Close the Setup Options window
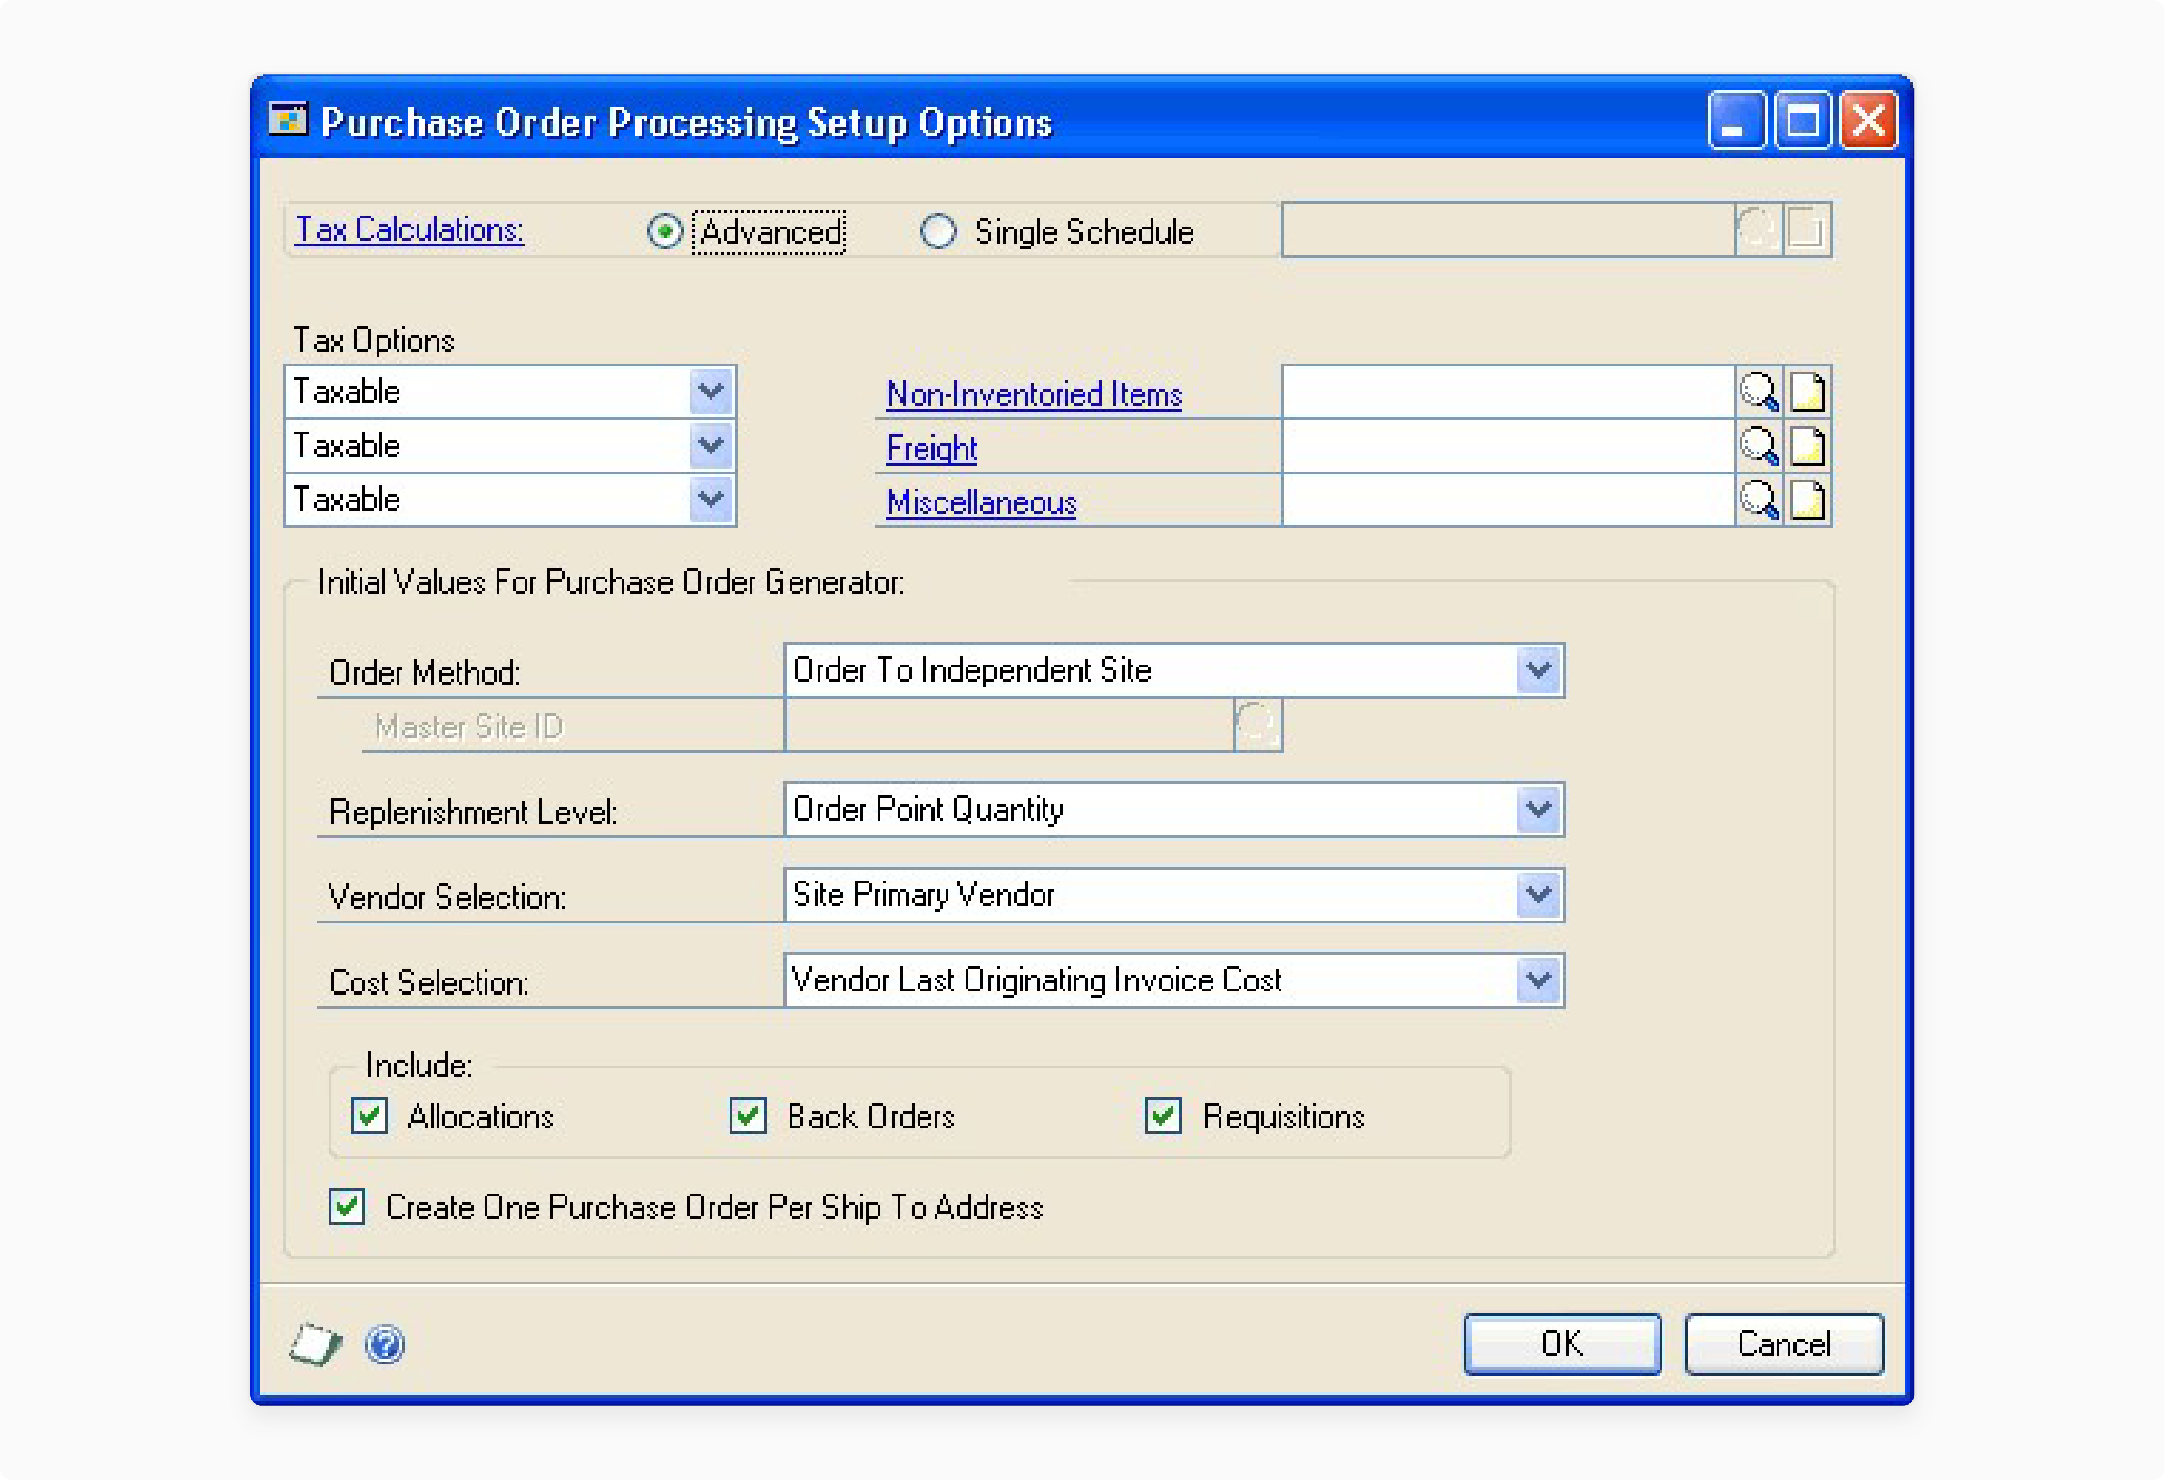Image resolution: width=2165 pixels, height=1480 pixels. click(1868, 120)
